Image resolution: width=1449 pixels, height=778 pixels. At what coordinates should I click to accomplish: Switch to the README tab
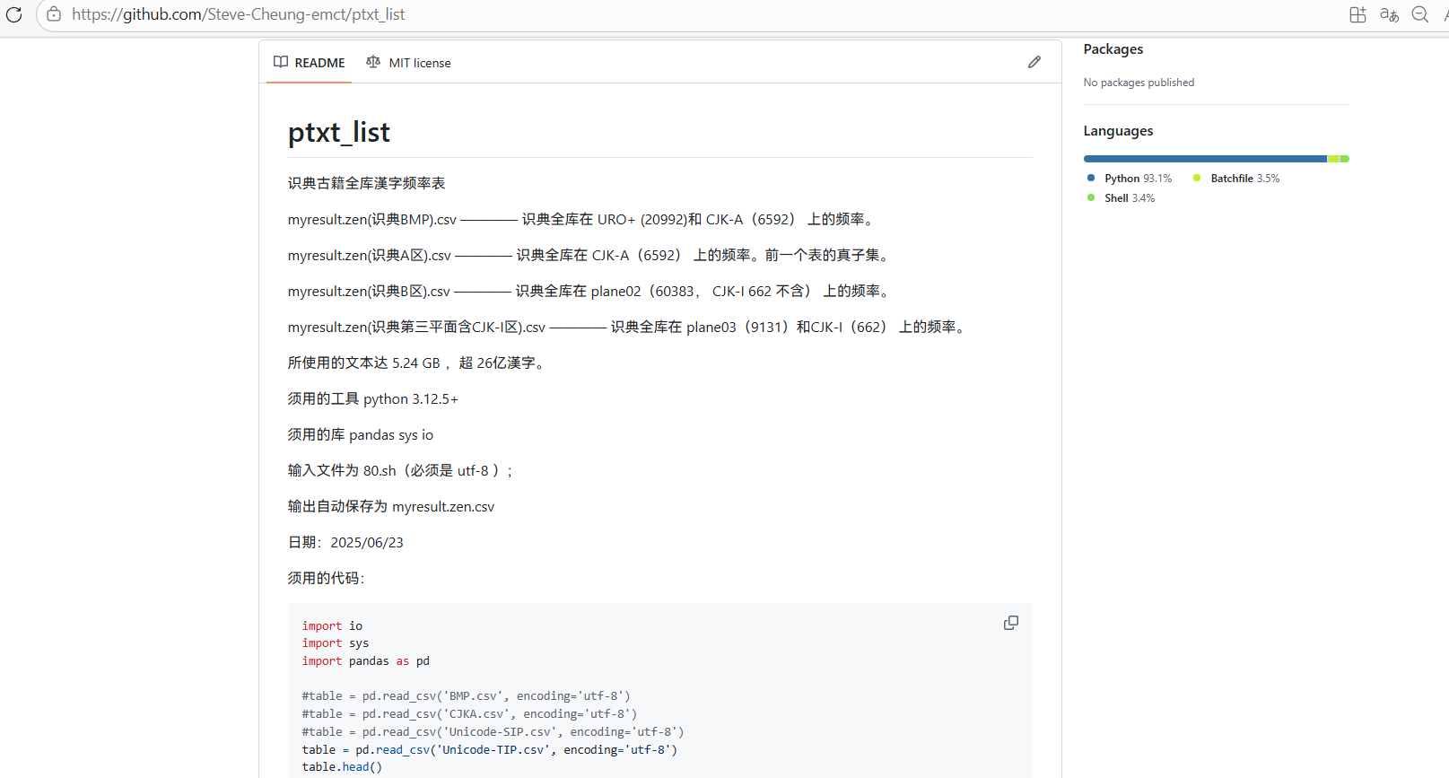coord(310,63)
